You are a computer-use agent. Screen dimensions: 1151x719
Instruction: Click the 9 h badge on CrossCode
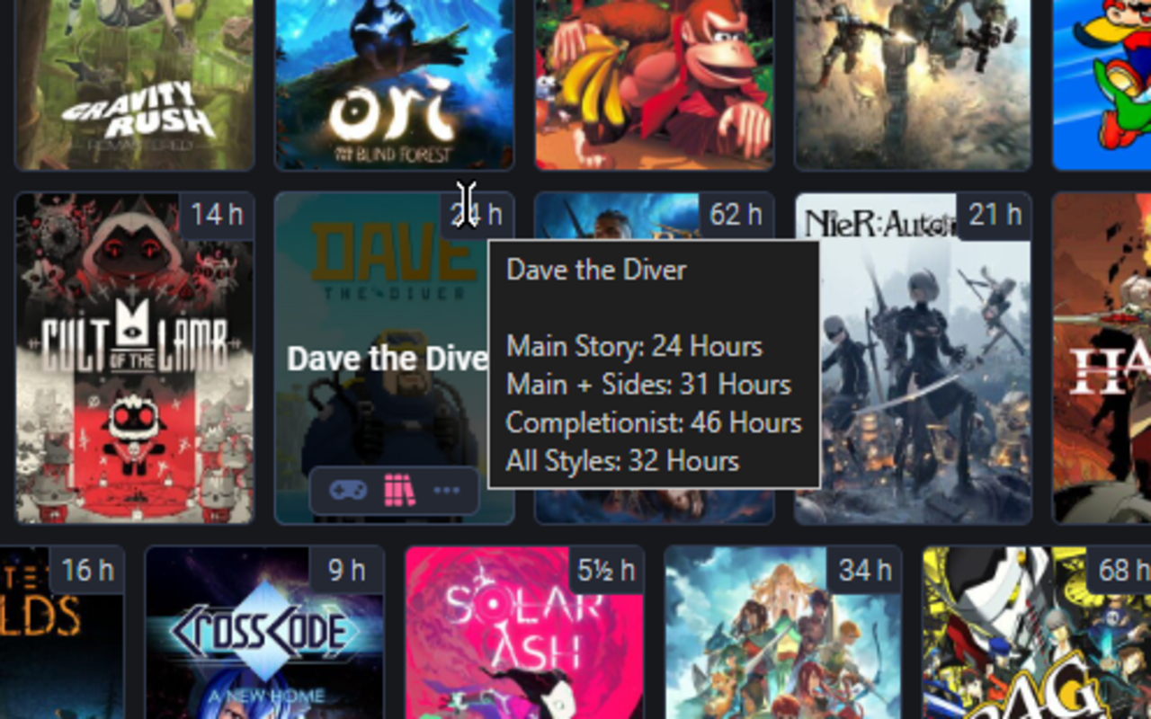tap(347, 570)
